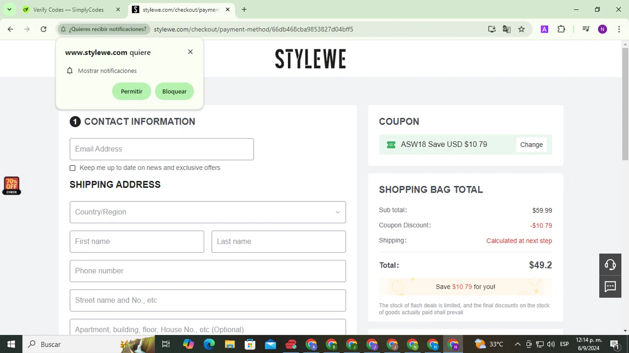Click the Total amount $49.2
The height and width of the screenshot is (353, 629).
pos(540,265)
